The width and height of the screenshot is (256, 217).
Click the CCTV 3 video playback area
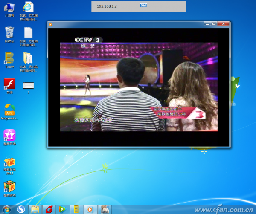coord(139,87)
